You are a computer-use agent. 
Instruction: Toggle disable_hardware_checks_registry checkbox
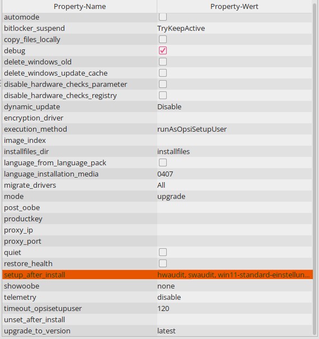click(x=163, y=95)
